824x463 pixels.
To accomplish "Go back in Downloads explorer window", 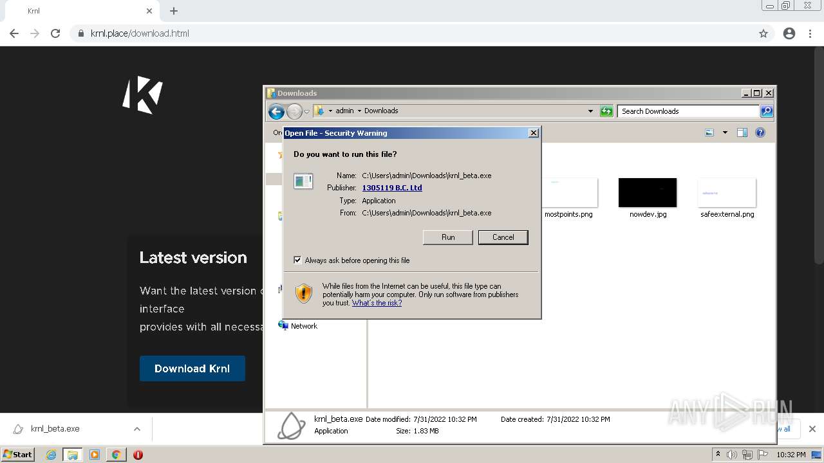I will click(x=276, y=111).
